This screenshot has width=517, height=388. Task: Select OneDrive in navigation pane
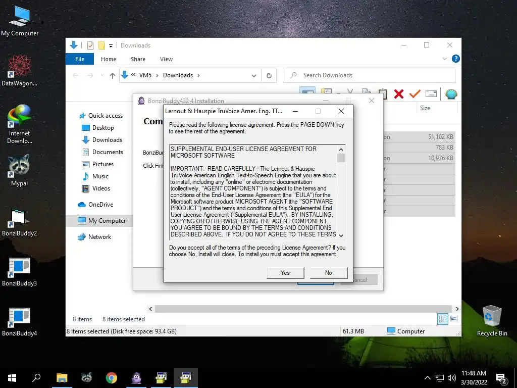95,205
